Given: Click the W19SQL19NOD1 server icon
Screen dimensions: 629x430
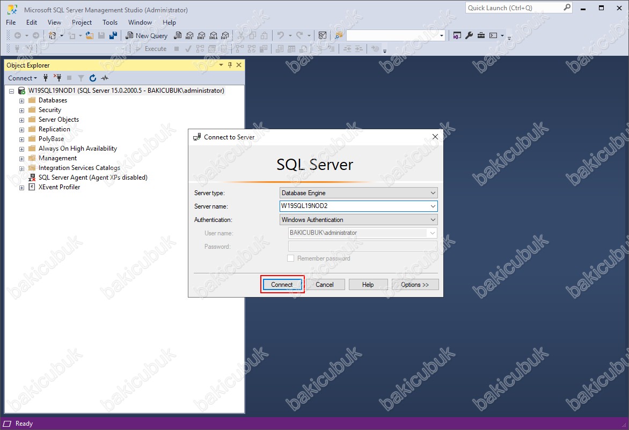Looking at the screenshot, I should click(21, 91).
